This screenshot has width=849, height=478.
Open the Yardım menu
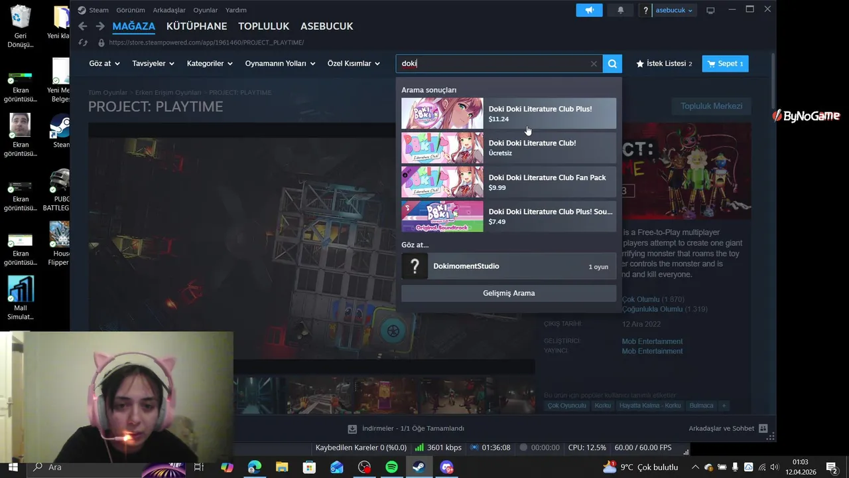pos(236,10)
